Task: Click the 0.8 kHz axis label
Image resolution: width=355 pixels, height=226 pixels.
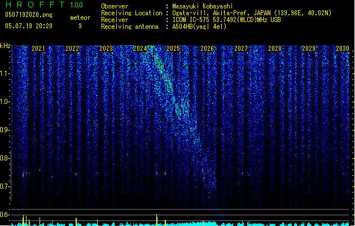Action: coord(5,158)
